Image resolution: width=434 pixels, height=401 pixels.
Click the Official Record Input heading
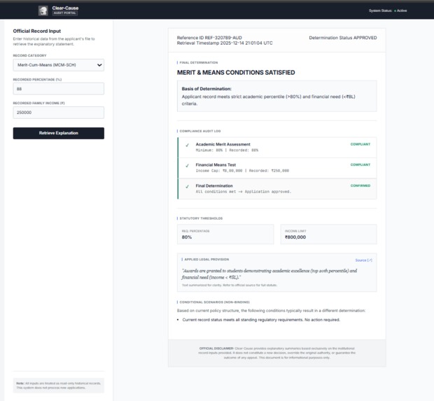(37, 31)
